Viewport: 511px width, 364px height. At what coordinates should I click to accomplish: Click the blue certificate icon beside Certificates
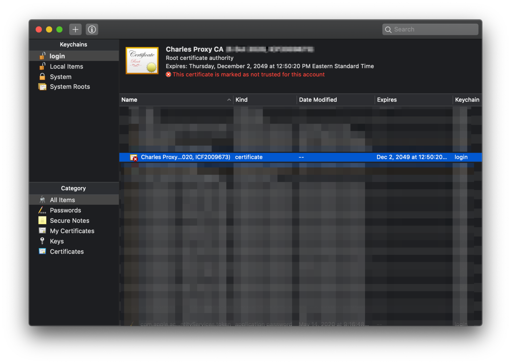tap(42, 251)
